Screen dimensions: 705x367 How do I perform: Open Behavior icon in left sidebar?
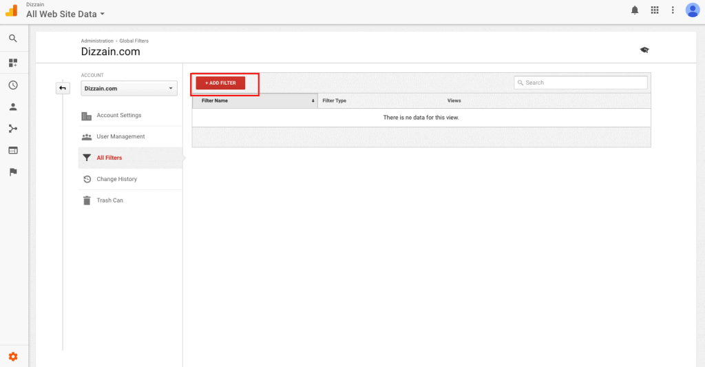(x=12, y=150)
